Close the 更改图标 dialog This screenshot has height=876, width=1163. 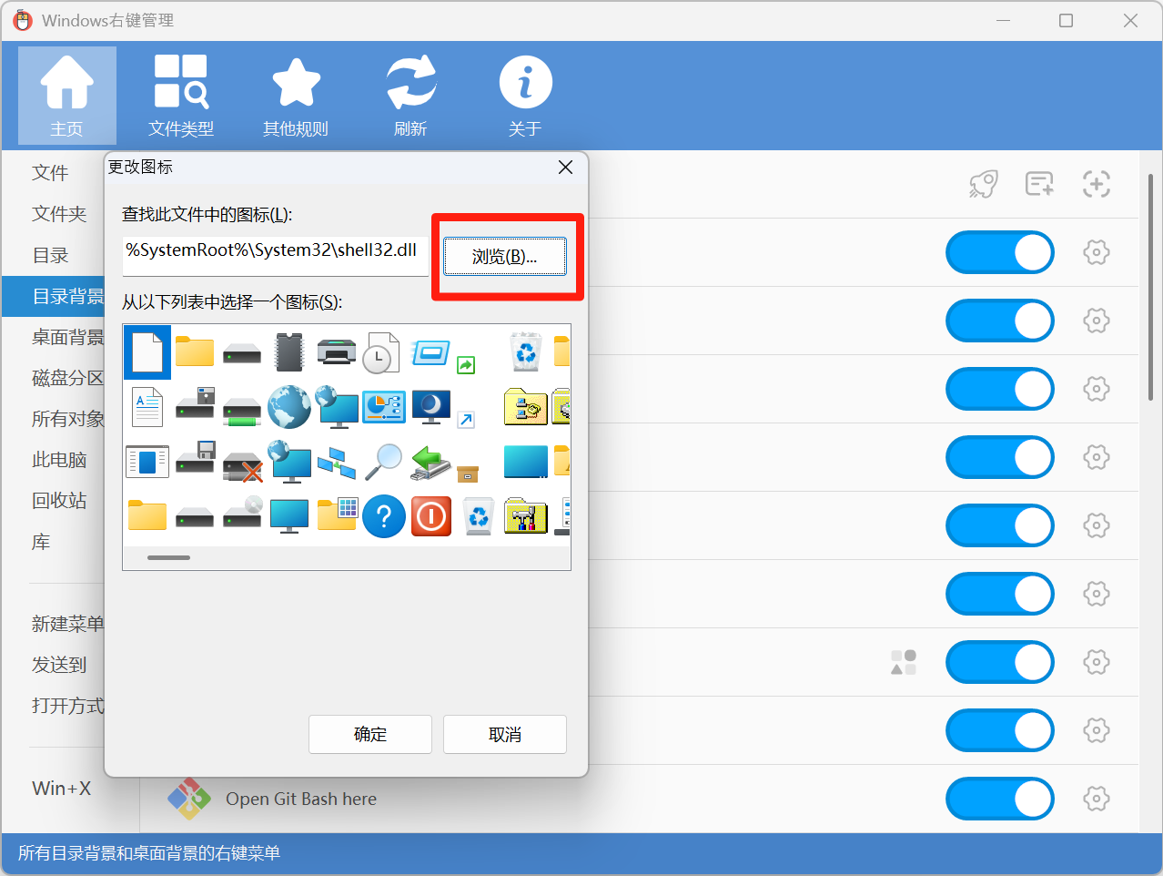point(565,168)
